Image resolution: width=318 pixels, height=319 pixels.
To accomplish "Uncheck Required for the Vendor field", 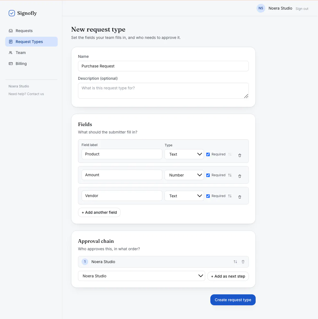I will [x=208, y=196].
